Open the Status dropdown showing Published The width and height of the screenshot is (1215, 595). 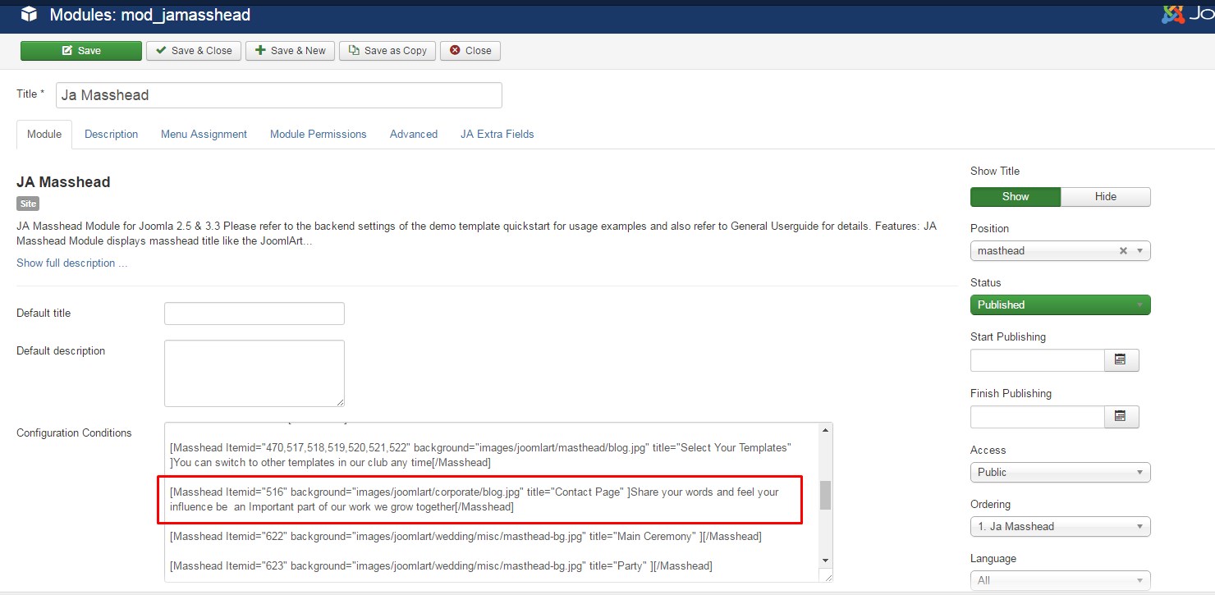pos(1060,305)
